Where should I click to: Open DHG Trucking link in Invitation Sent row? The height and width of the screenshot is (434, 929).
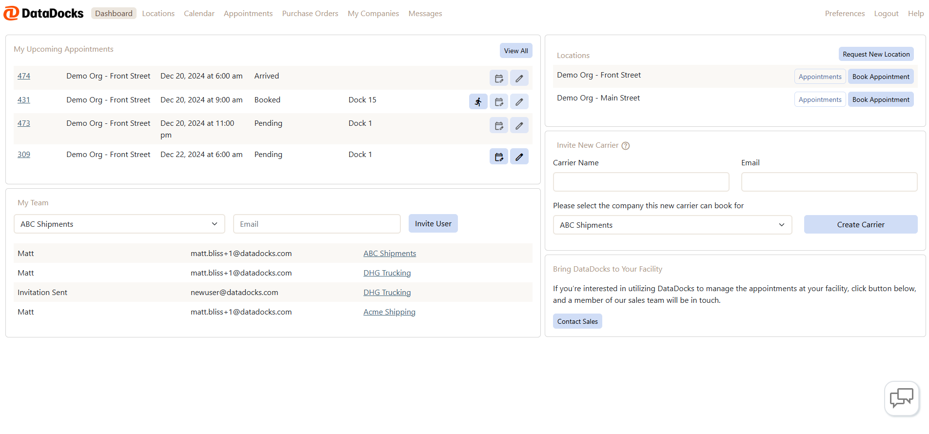pos(387,293)
